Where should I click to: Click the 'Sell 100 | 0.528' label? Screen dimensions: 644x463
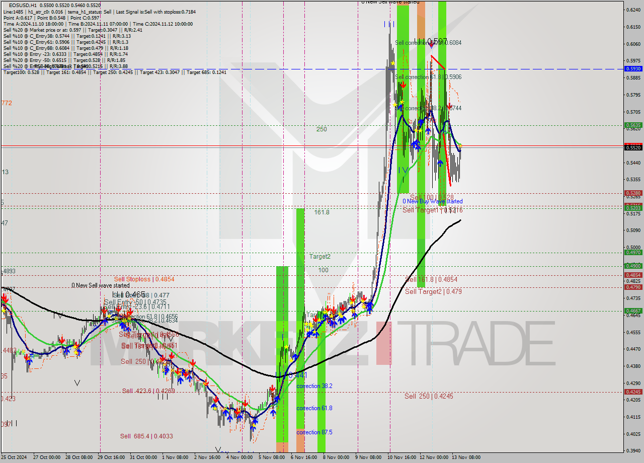point(432,197)
